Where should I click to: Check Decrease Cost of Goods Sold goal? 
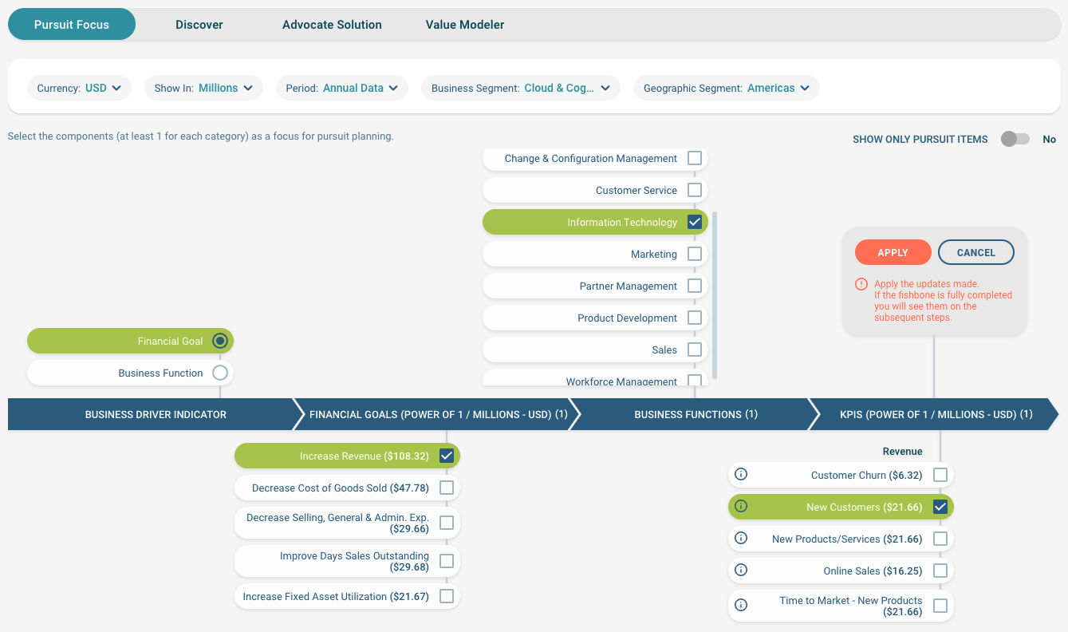point(448,488)
